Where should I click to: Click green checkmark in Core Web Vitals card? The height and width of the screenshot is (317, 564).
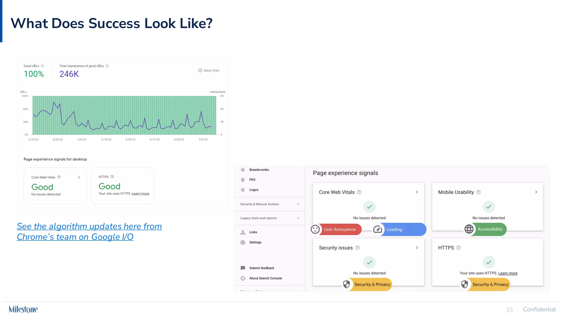pyautogui.click(x=369, y=207)
